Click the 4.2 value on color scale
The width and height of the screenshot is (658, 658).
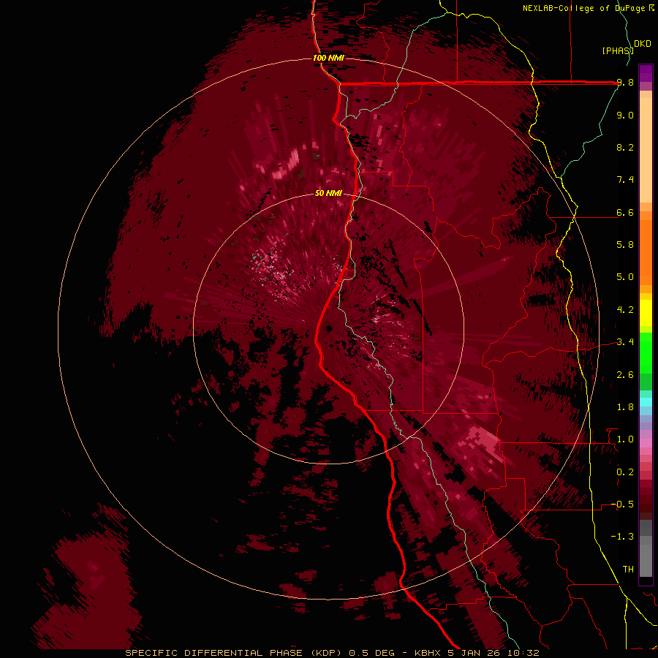(x=625, y=310)
